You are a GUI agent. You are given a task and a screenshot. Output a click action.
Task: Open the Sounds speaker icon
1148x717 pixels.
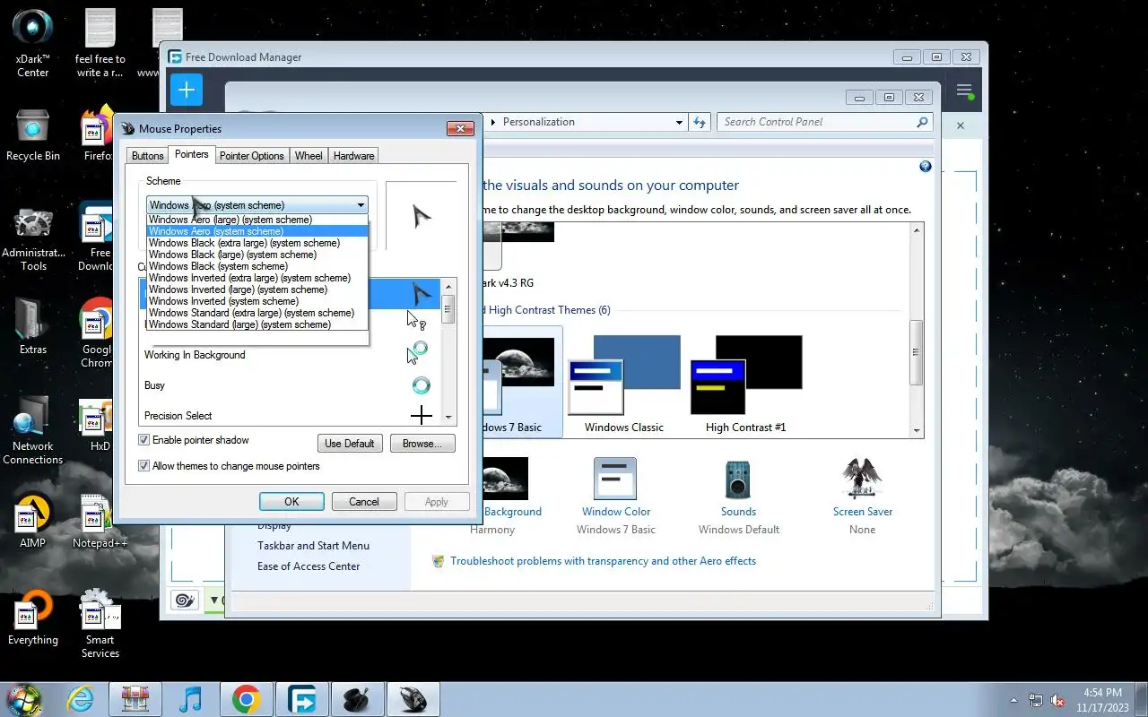coord(738,479)
